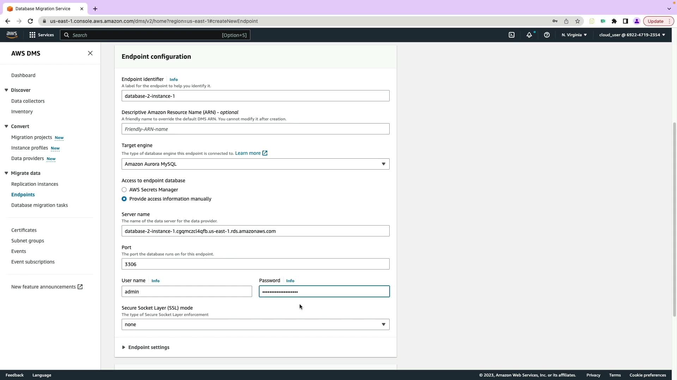The image size is (677, 380).
Task: Click the page vertical scrollbar
Action: click(674, 218)
